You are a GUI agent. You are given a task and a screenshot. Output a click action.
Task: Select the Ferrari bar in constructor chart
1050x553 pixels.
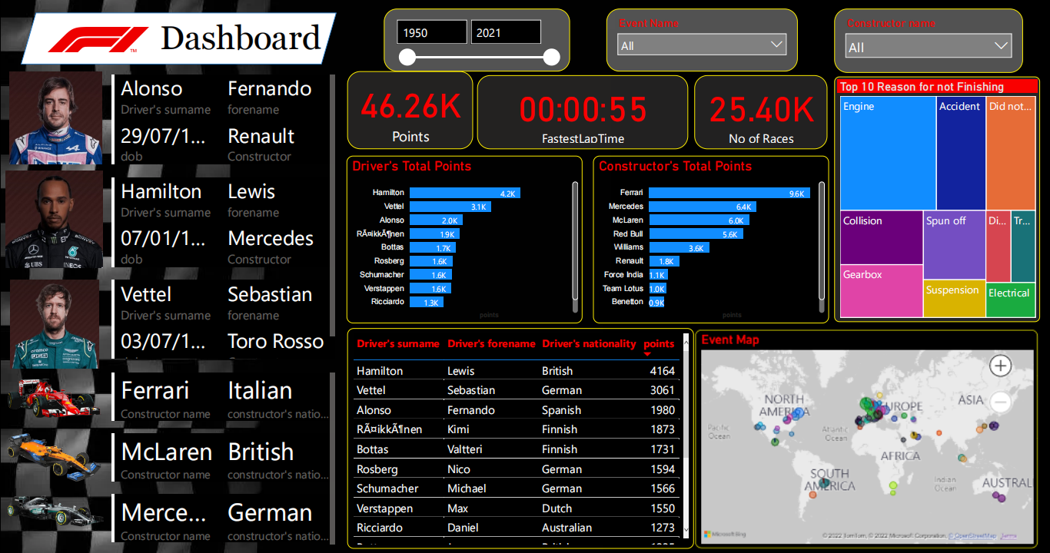point(729,194)
